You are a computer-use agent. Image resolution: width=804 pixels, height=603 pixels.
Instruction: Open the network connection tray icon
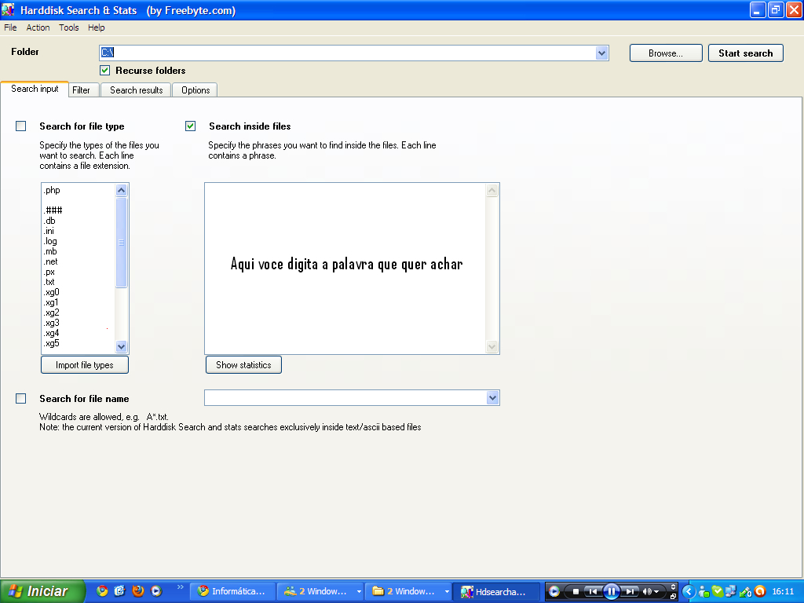click(731, 591)
